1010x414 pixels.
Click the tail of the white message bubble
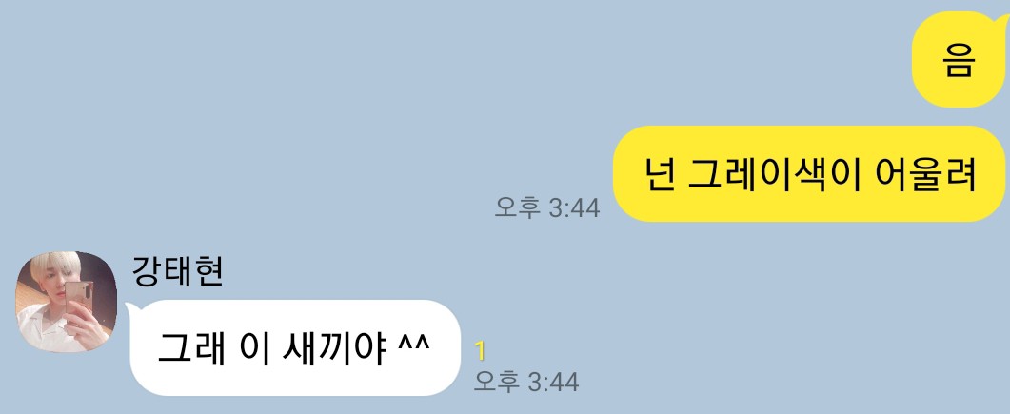tap(129, 309)
